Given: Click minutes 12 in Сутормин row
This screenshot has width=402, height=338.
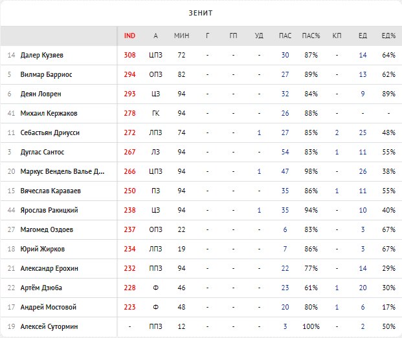Looking at the screenshot, I should [181, 326].
